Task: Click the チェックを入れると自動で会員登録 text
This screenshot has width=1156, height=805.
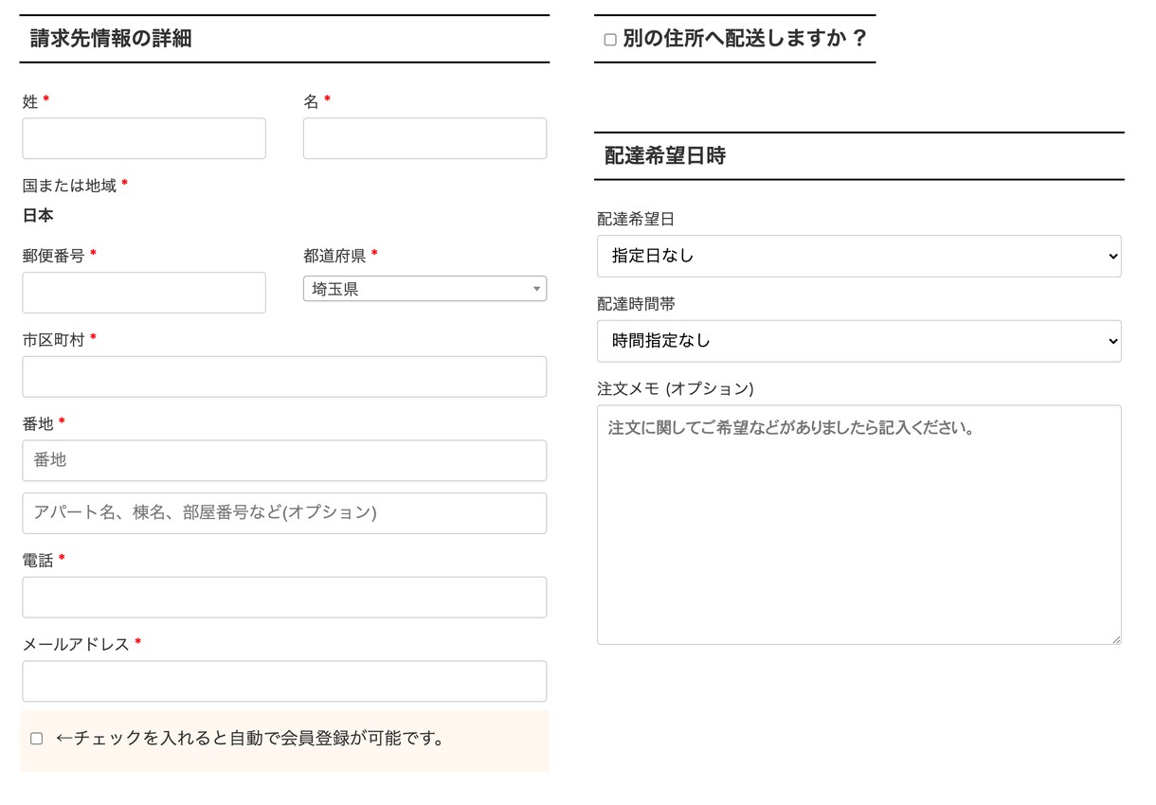Action: point(250,739)
